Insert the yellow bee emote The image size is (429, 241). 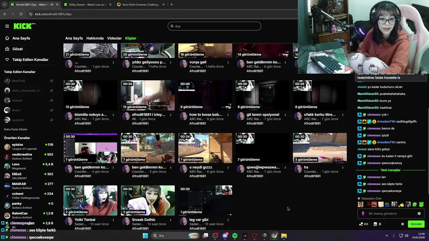click(401, 205)
